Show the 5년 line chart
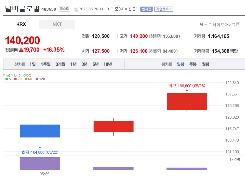245x180 pixels. click(x=95, y=64)
